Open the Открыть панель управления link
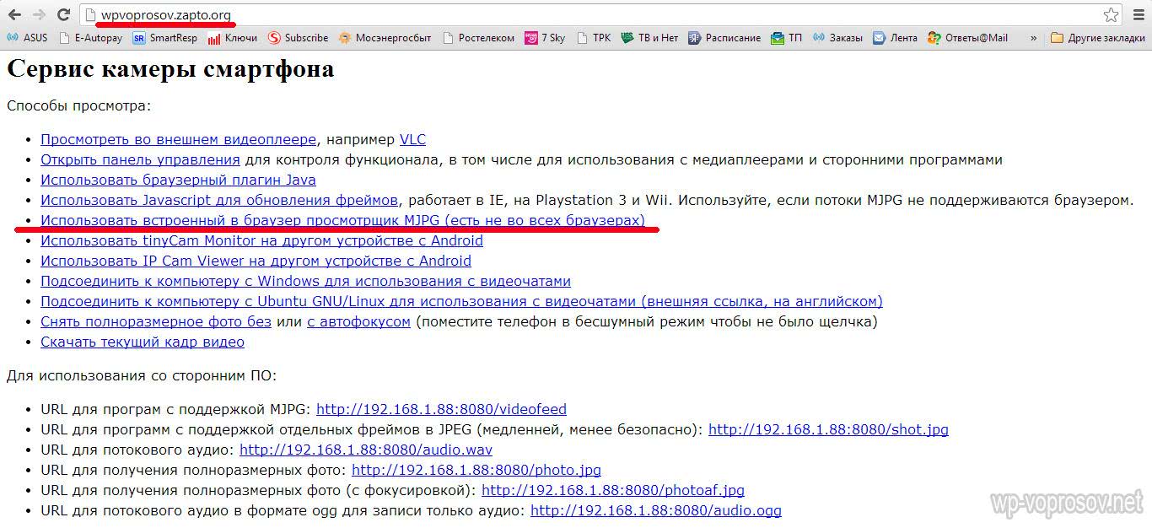Screen dimensions: 1152x528 [x=140, y=160]
